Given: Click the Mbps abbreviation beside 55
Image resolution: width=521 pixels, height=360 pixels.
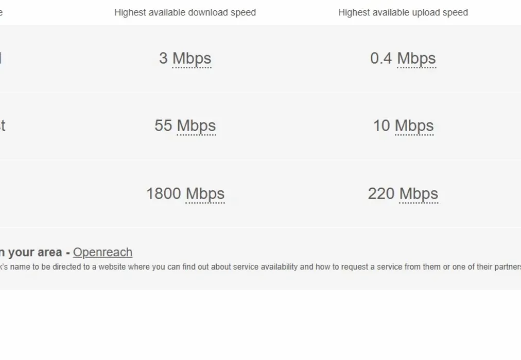Looking at the screenshot, I should (x=196, y=126).
